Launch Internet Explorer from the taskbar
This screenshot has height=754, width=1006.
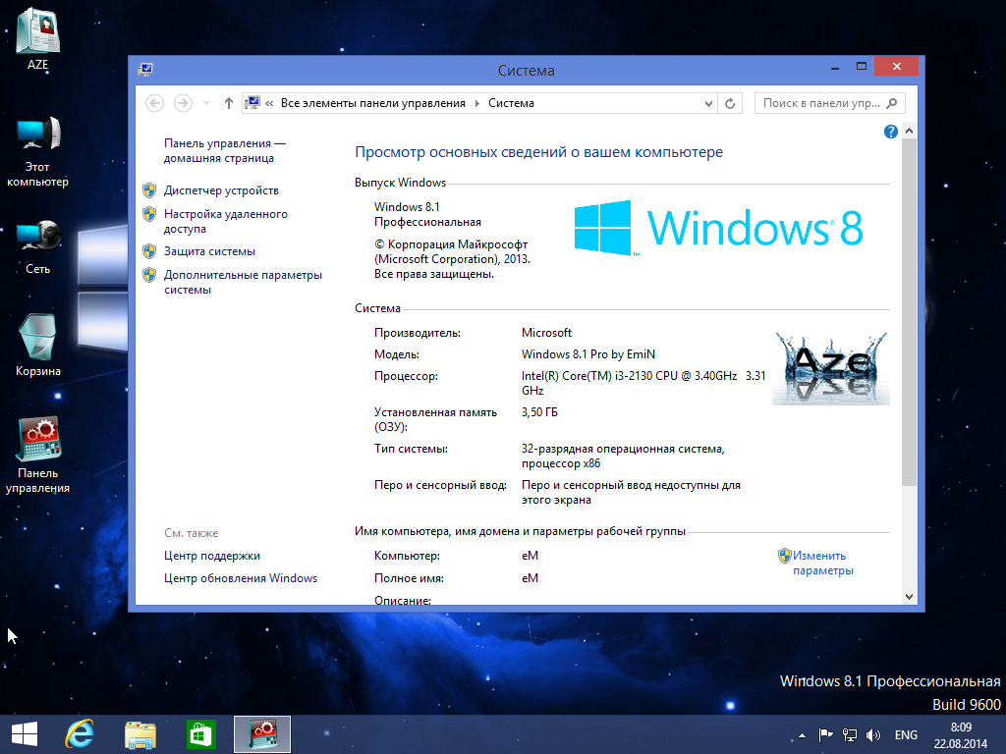80,734
